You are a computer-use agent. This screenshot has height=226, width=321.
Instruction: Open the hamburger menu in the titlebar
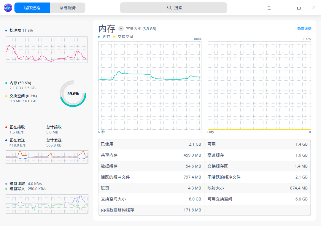coord(269,8)
